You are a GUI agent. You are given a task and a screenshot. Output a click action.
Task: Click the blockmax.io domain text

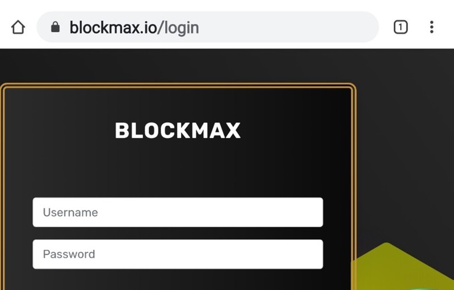click(x=113, y=28)
